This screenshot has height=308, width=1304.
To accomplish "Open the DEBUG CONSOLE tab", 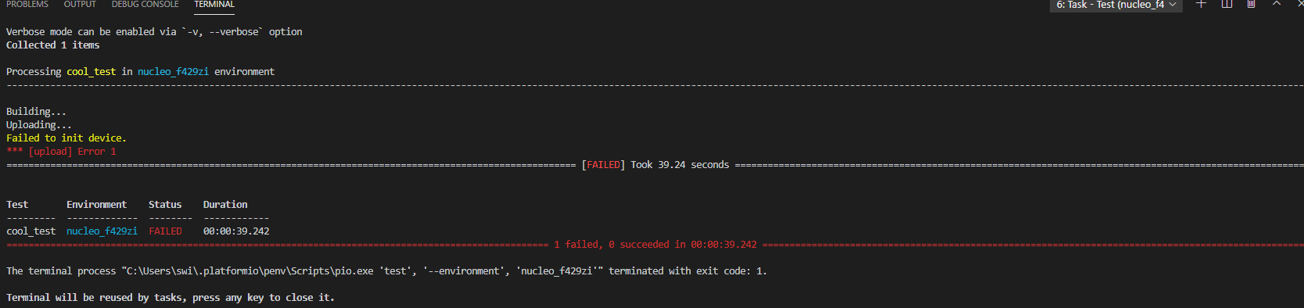I will click(145, 5).
